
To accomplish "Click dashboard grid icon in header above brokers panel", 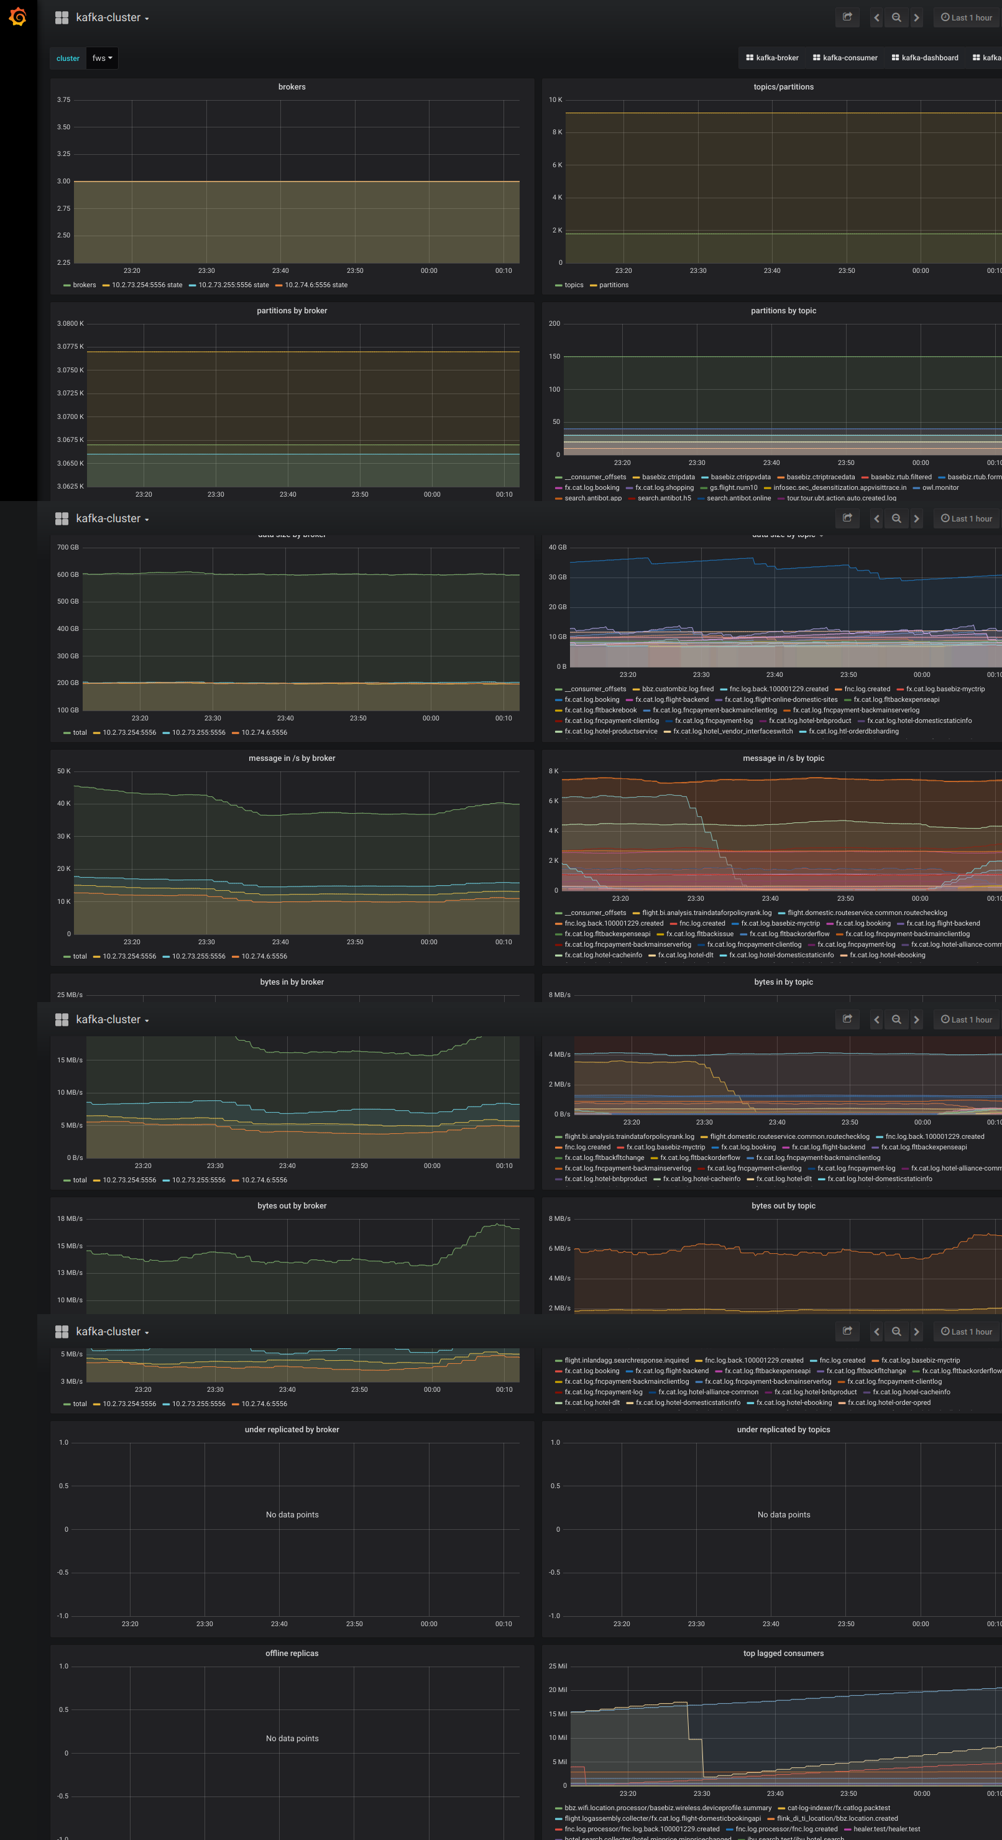I will (62, 18).
